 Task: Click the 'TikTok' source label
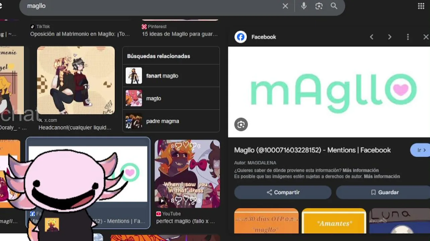pyautogui.click(x=43, y=26)
